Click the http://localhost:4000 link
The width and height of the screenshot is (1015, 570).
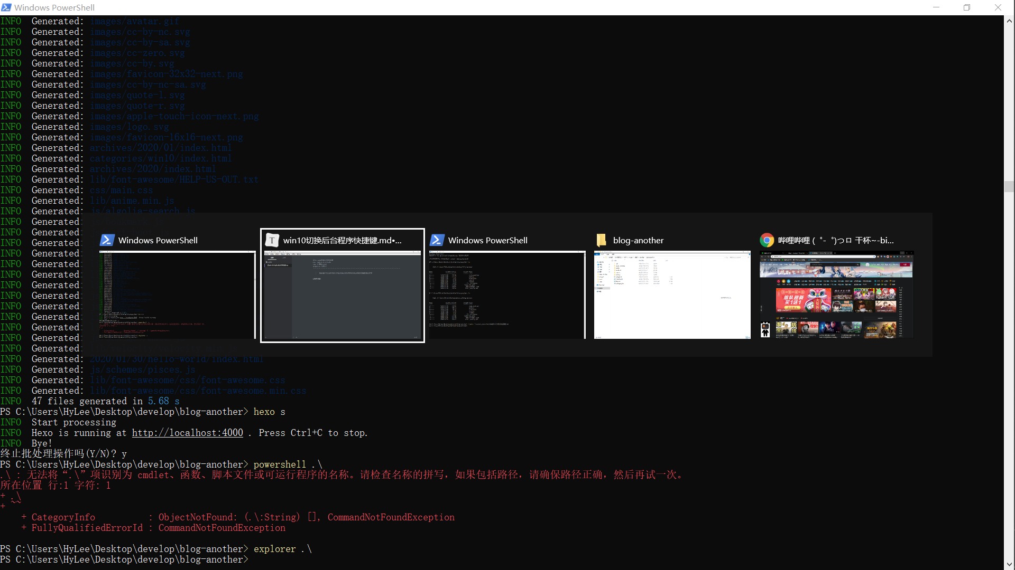(187, 433)
